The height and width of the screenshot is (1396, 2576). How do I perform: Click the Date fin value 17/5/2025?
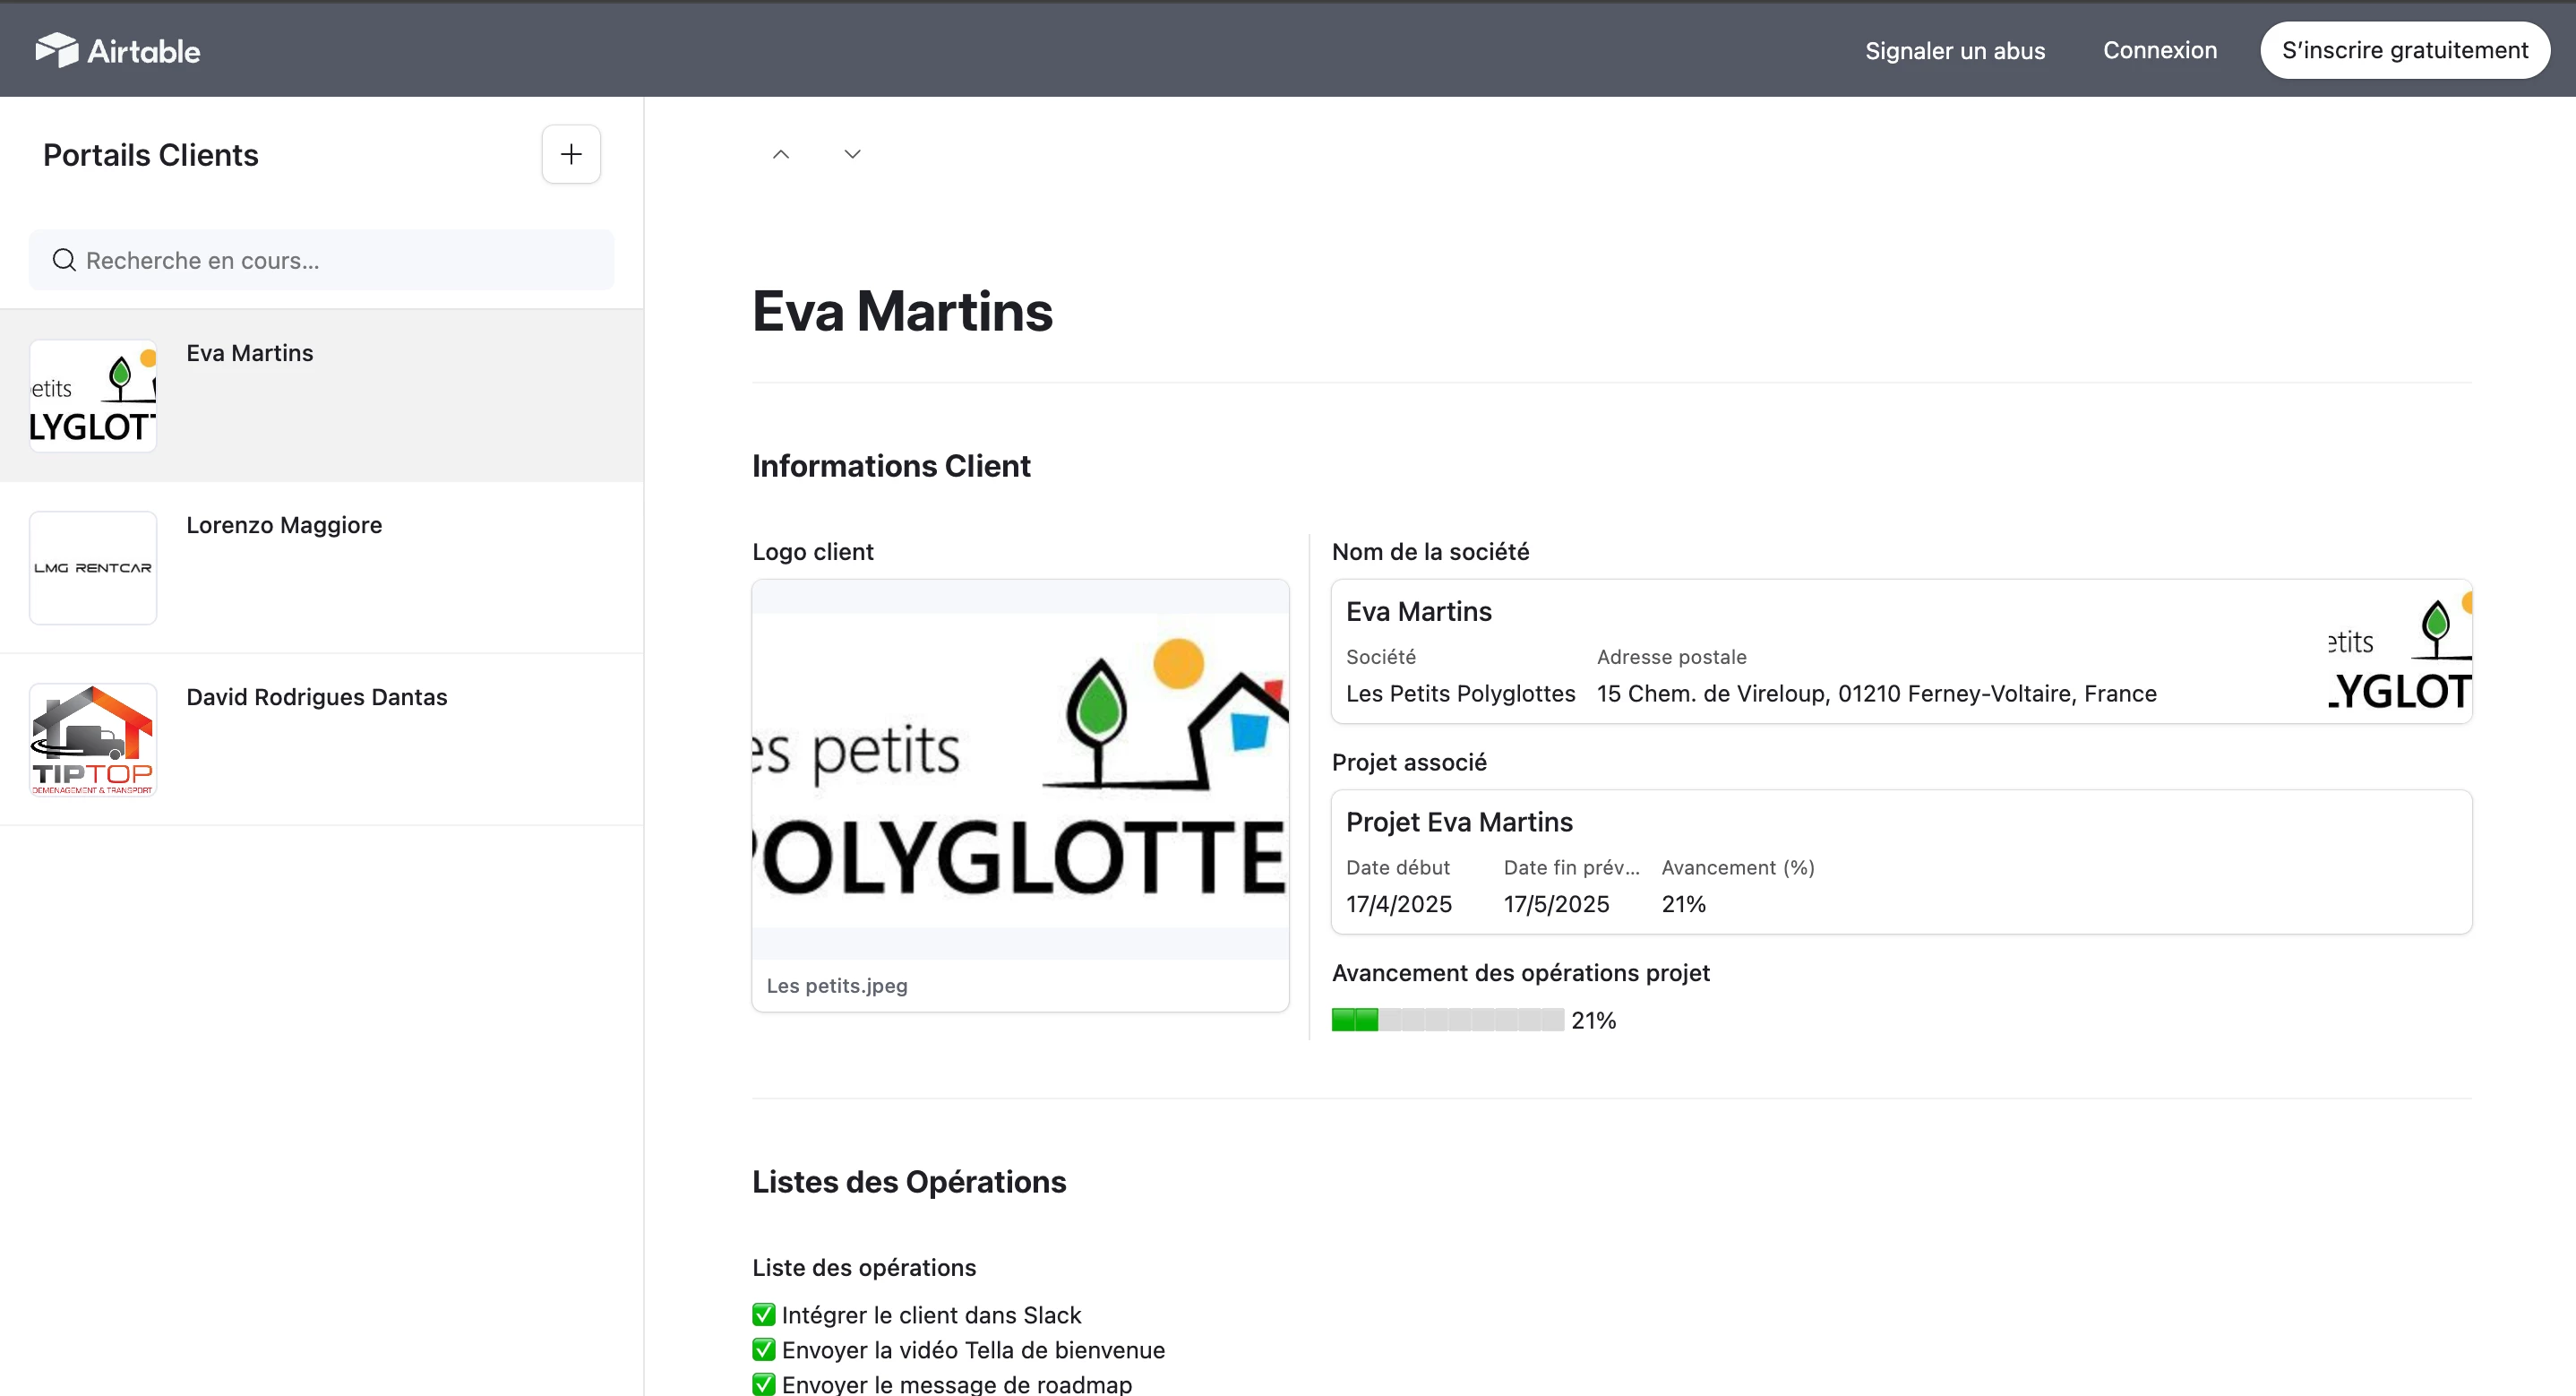(x=1556, y=904)
